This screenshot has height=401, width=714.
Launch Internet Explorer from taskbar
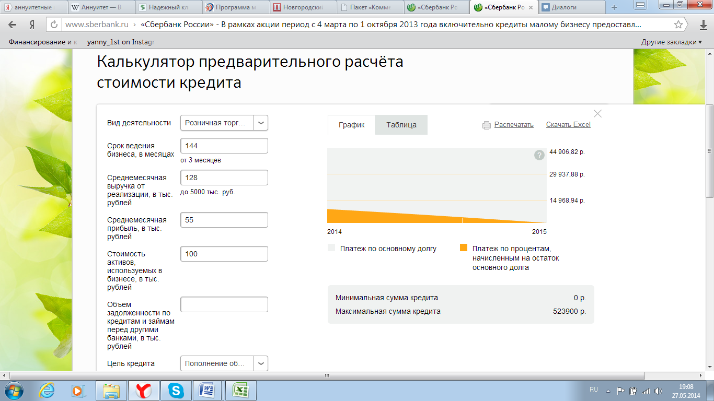pos(47,391)
